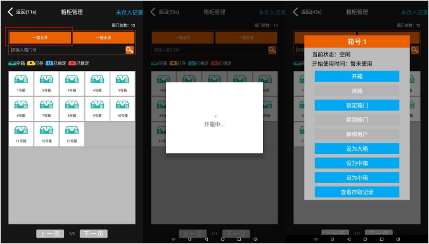Click 锁定箱门 in the dialog
This screenshot has height=244, width=429.
[x=357, y=105]
